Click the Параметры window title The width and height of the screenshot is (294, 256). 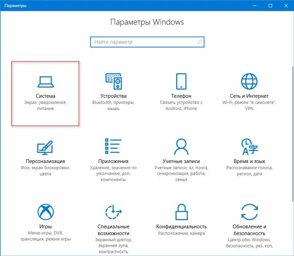[x=15, y=5]
